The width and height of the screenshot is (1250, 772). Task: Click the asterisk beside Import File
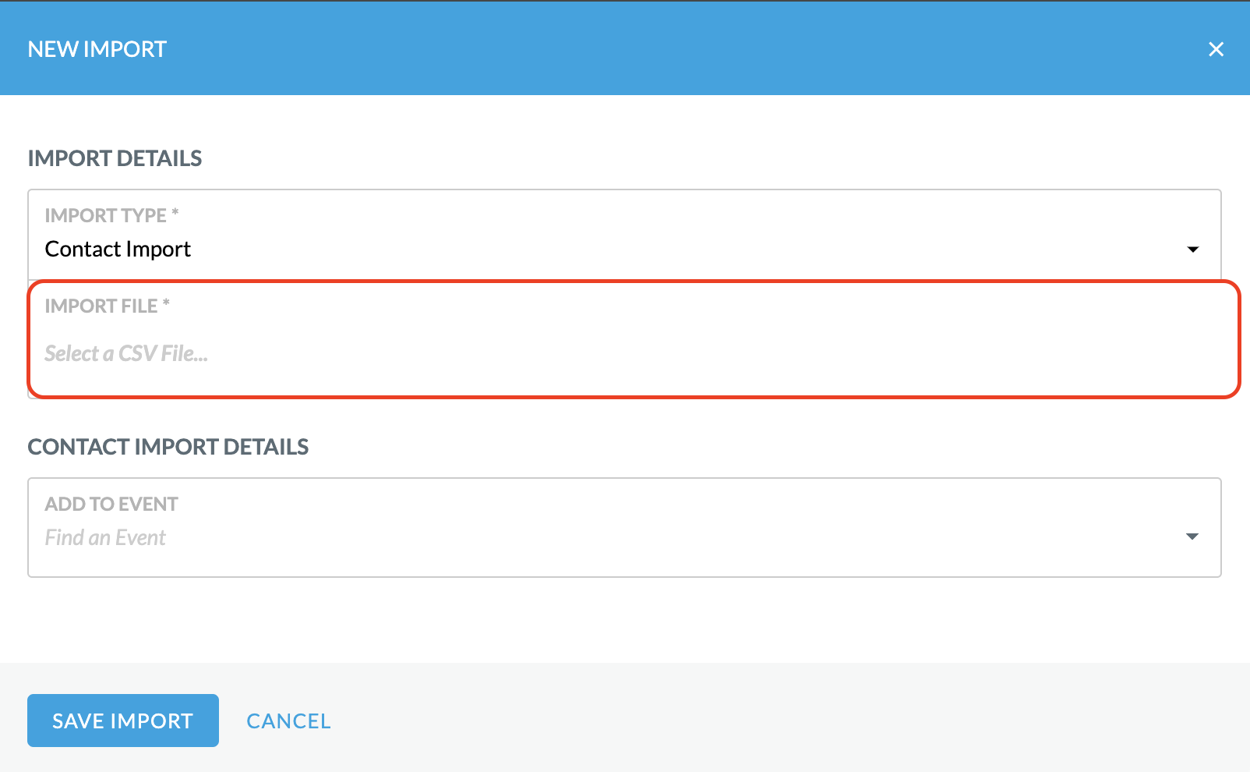tap(166, 303)
